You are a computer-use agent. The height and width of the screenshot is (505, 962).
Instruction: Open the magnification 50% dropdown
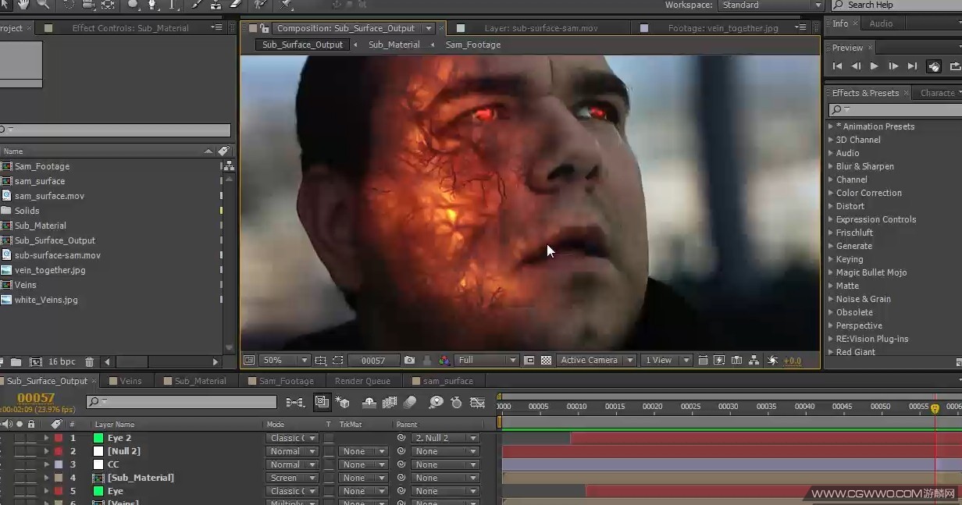(x=284, y=361)
